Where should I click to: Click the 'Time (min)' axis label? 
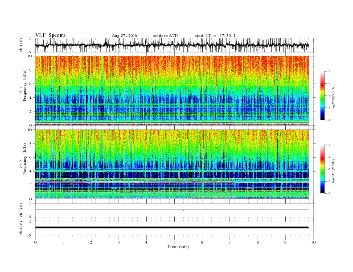[x=178, y=247]
